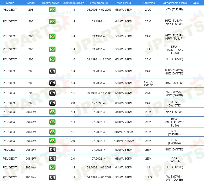This screenshot has height=183, width=204.
Task: Click petrol fuel icon in KFV (TU3JP) row
Action: (52, 10)
